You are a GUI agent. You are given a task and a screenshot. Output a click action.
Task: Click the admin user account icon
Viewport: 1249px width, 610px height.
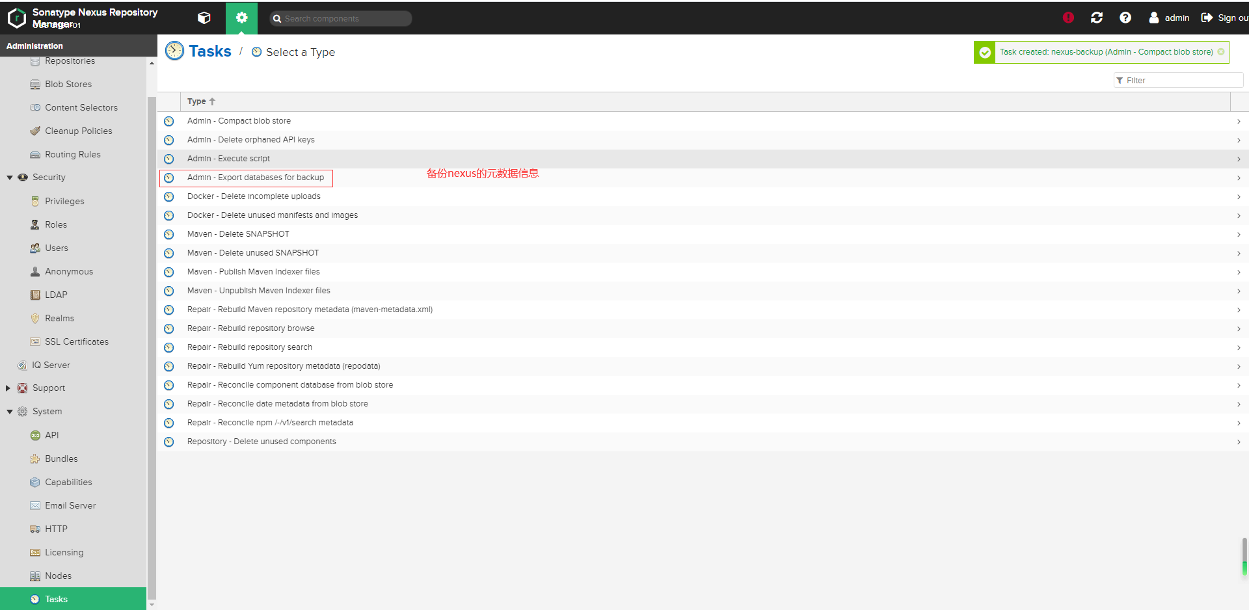[x=1154, y=18]
